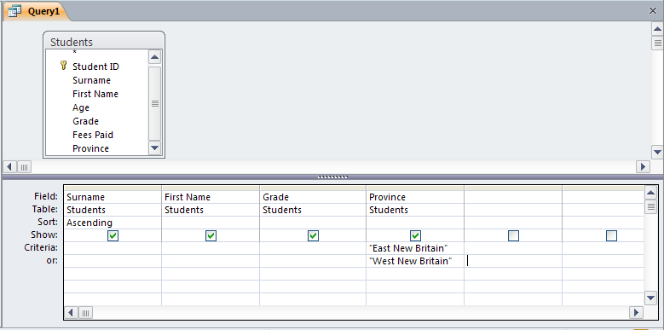Click design grid scroll right arrow
This screenshot has width=664, height=330.
click(x=636, y=313)
